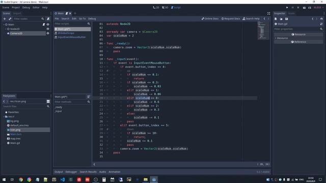Select Main.gd in script list
Image resolution: width=326 pixels, height=183 pixels.
click(x=72, y=29)
